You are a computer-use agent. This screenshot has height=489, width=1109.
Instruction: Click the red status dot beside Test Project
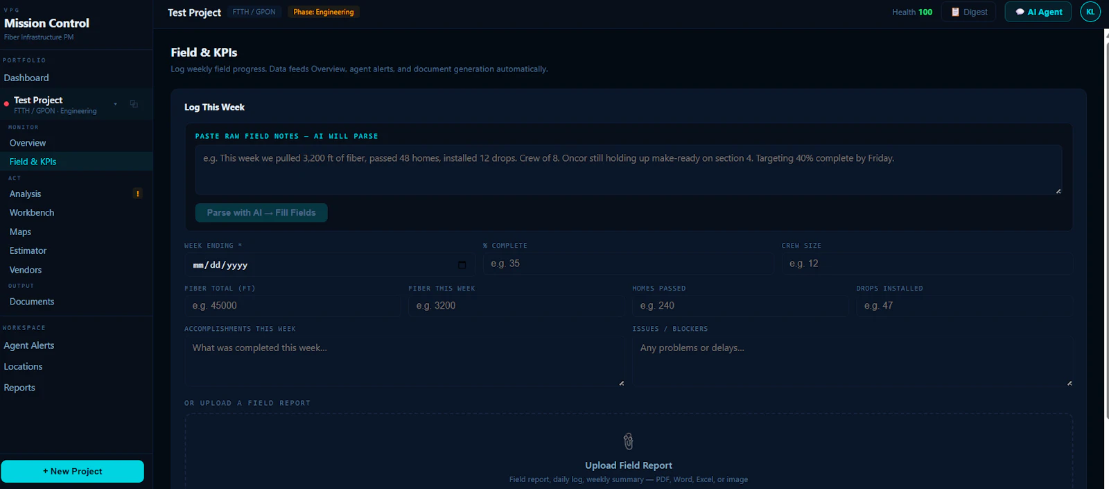point(6,104)
